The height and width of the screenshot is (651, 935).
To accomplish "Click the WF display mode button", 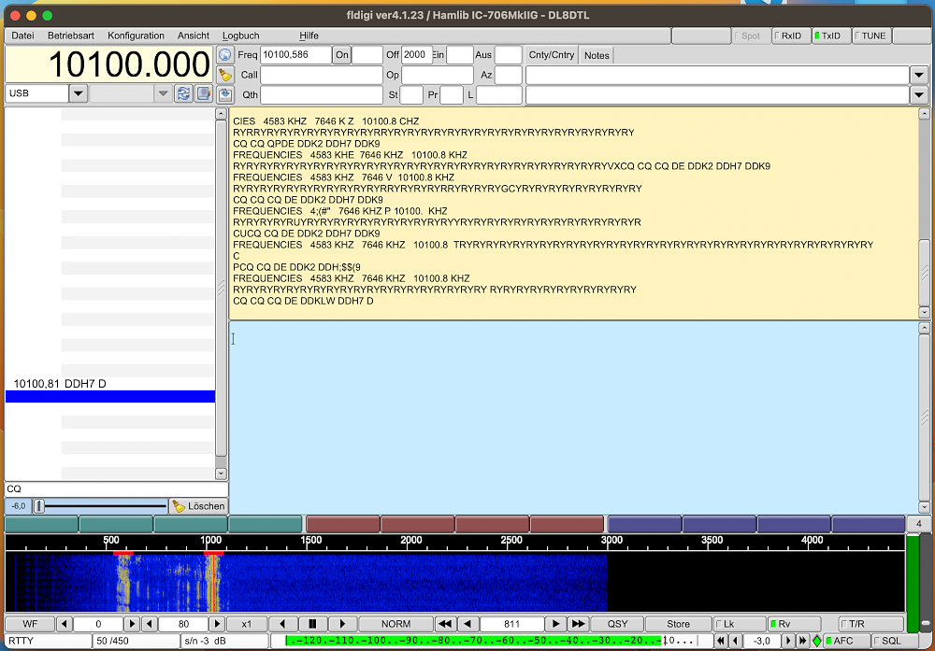I will 30,624.
